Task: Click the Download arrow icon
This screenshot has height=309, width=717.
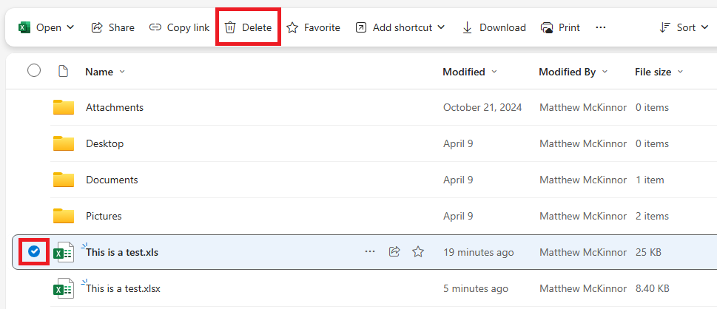Action: click(x=468, y=27)
